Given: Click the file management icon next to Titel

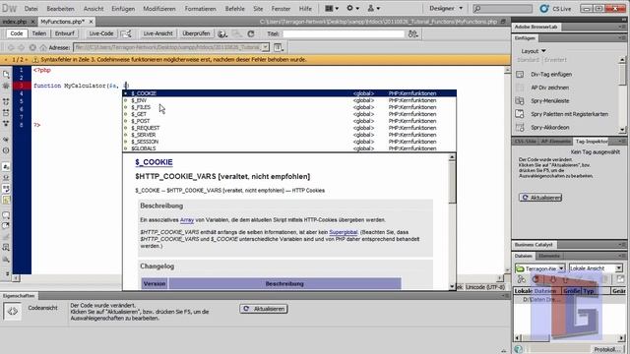Looking at the screenshot, I should coord(412,34).
